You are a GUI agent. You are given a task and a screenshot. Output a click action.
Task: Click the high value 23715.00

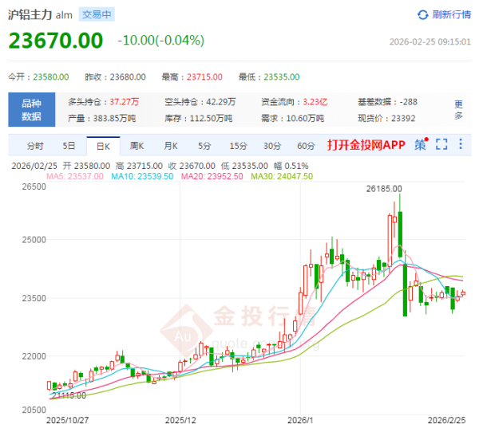(x=204, y=77)
